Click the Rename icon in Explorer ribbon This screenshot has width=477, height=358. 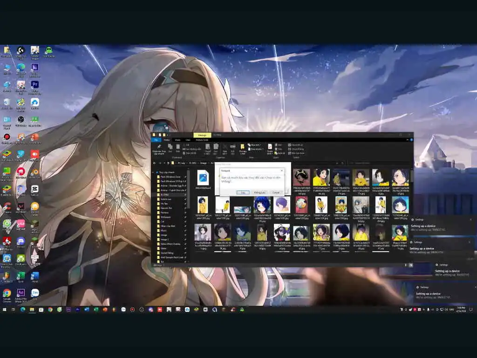(x=232, y=149)
